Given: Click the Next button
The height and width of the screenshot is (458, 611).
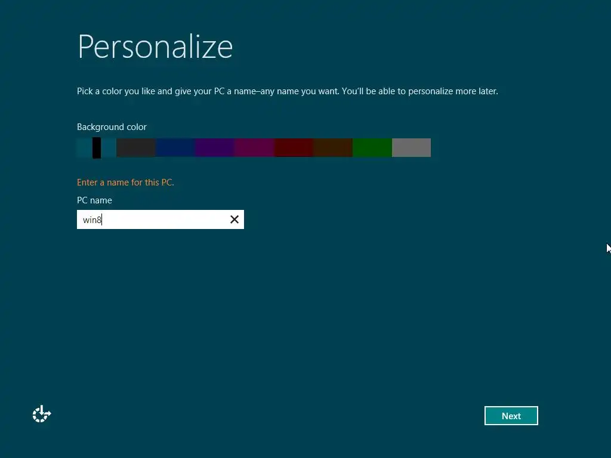Looking at the screenshot, I should pos(511,416).
